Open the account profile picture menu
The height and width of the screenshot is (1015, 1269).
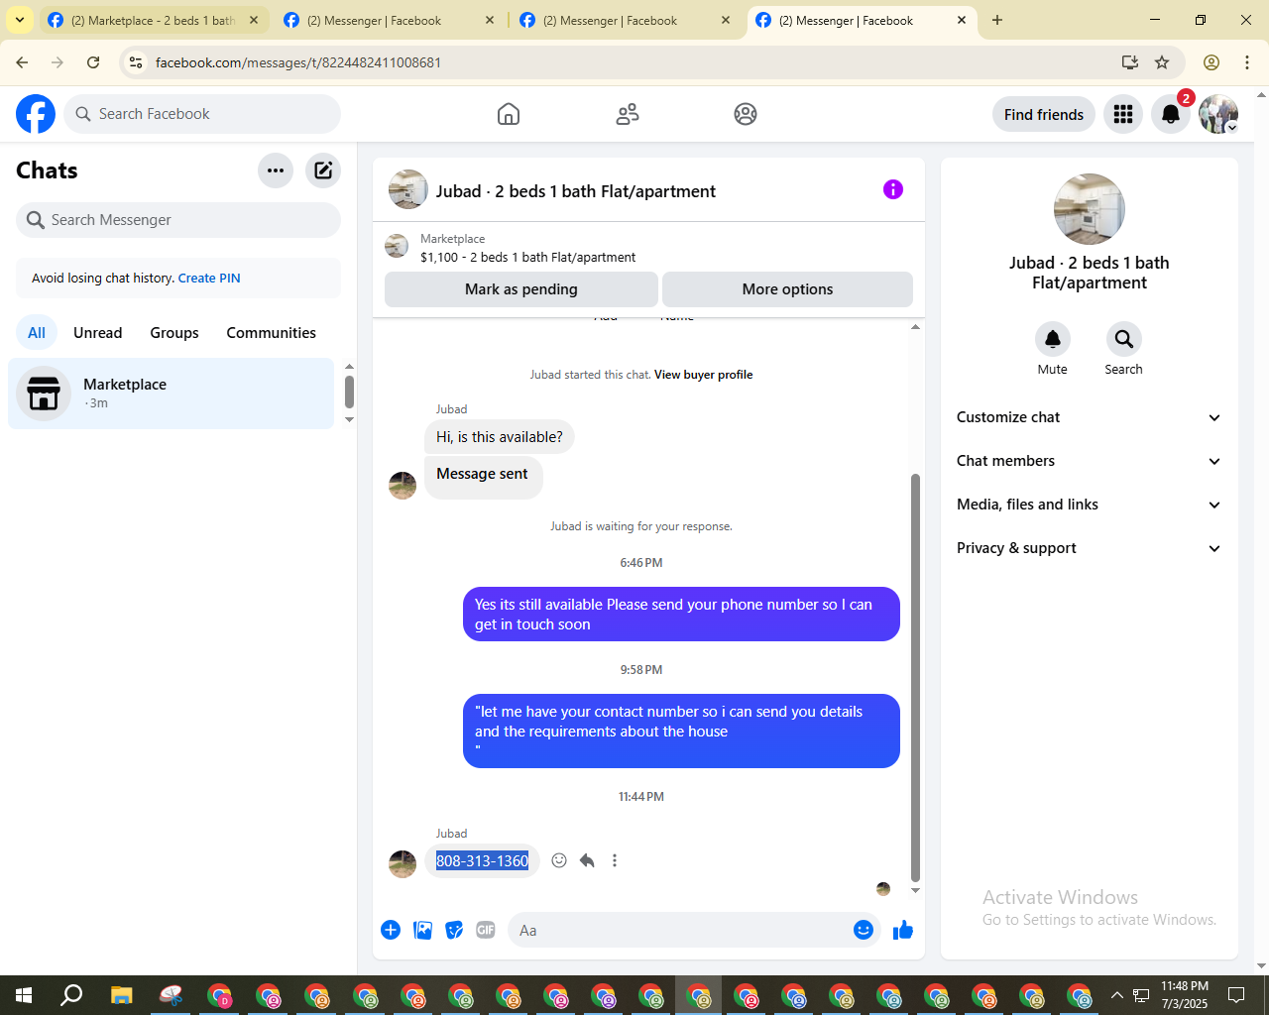1218,114
